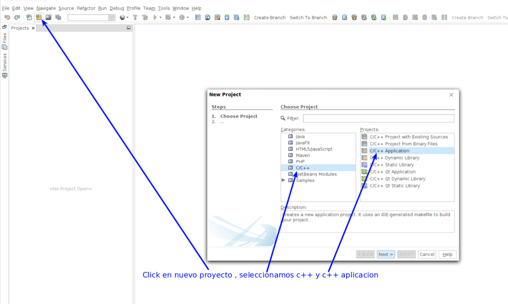Open the browser selection dropdown arrow
Screen dimensions: 508x304
[x=127, y=17]
